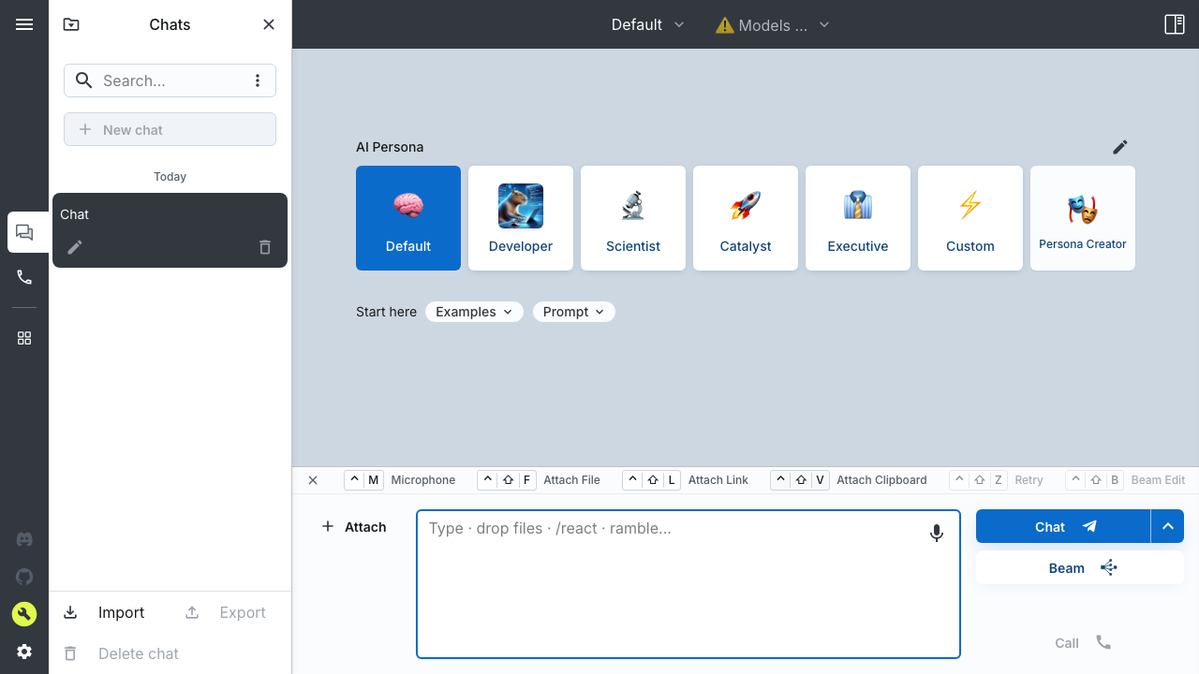Click the Attach Clipboard shortcut
Screen dimensions: 1199x674
[x=849, y=480]
